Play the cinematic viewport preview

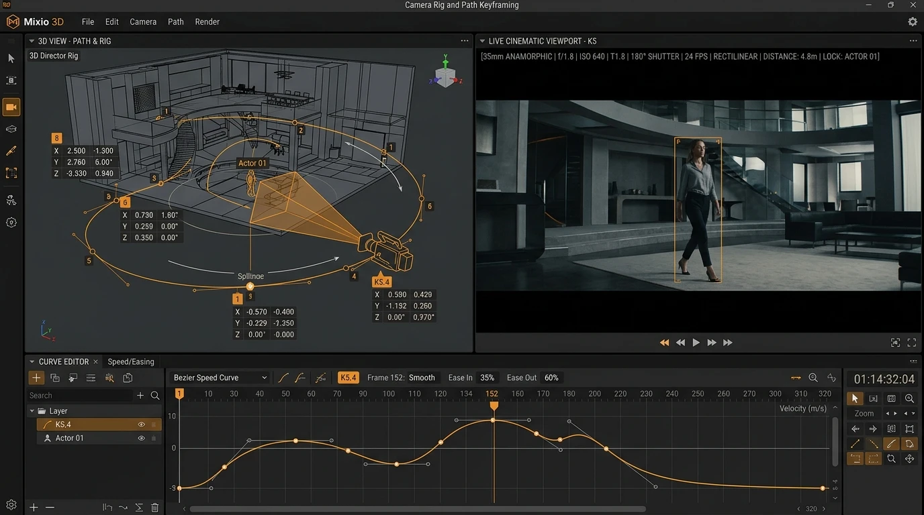click(696, 343)
